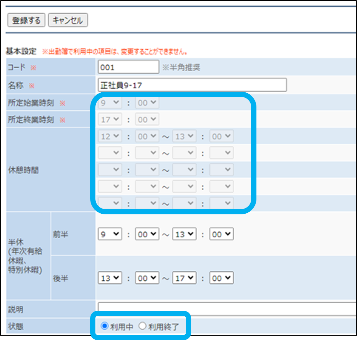Click first 休憩時間 start hour dropdown showing 12
This screenshot has width=357, height=340.
tap(110, 136)
